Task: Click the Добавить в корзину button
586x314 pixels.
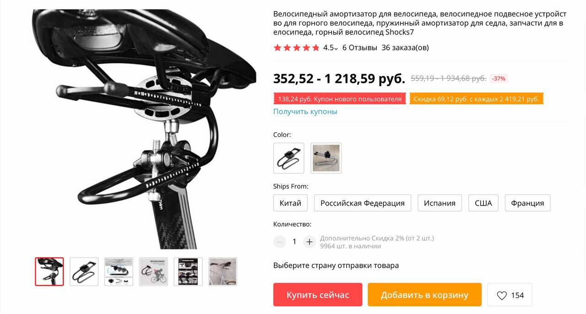Action: click(x=424, y=295)
